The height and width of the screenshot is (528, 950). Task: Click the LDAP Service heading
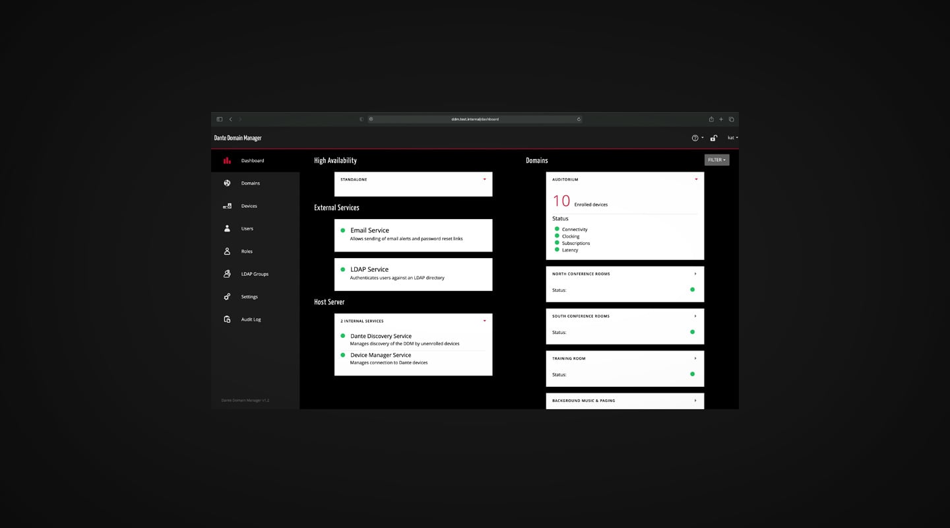click(x=369, y=269)
